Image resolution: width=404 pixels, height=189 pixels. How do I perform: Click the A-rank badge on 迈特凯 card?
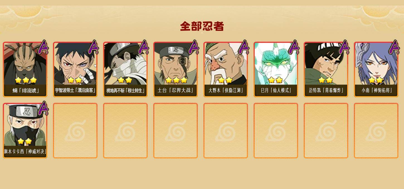click(344, 47)
